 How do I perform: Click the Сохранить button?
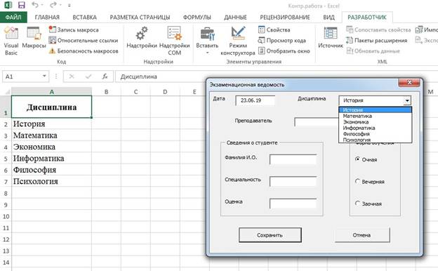point(270,235)
